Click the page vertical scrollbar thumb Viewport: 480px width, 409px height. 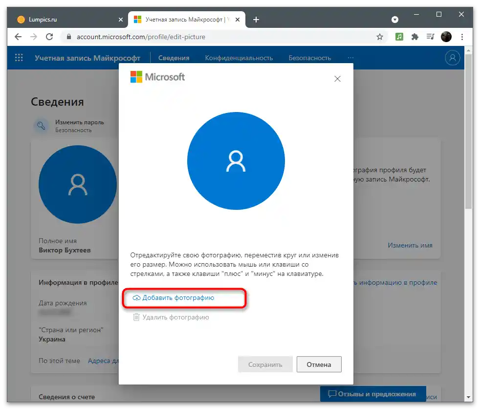[468, 132]
